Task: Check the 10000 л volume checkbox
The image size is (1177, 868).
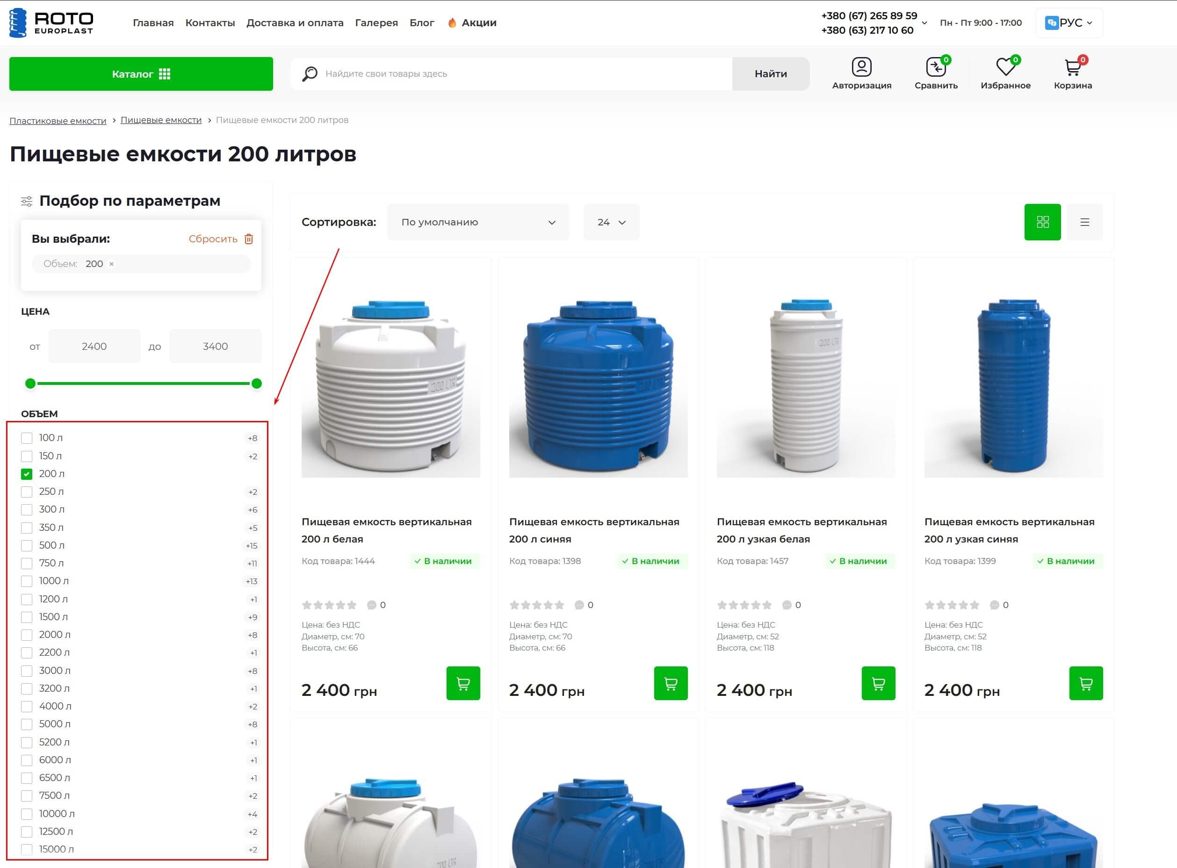Action: point(27,814)
